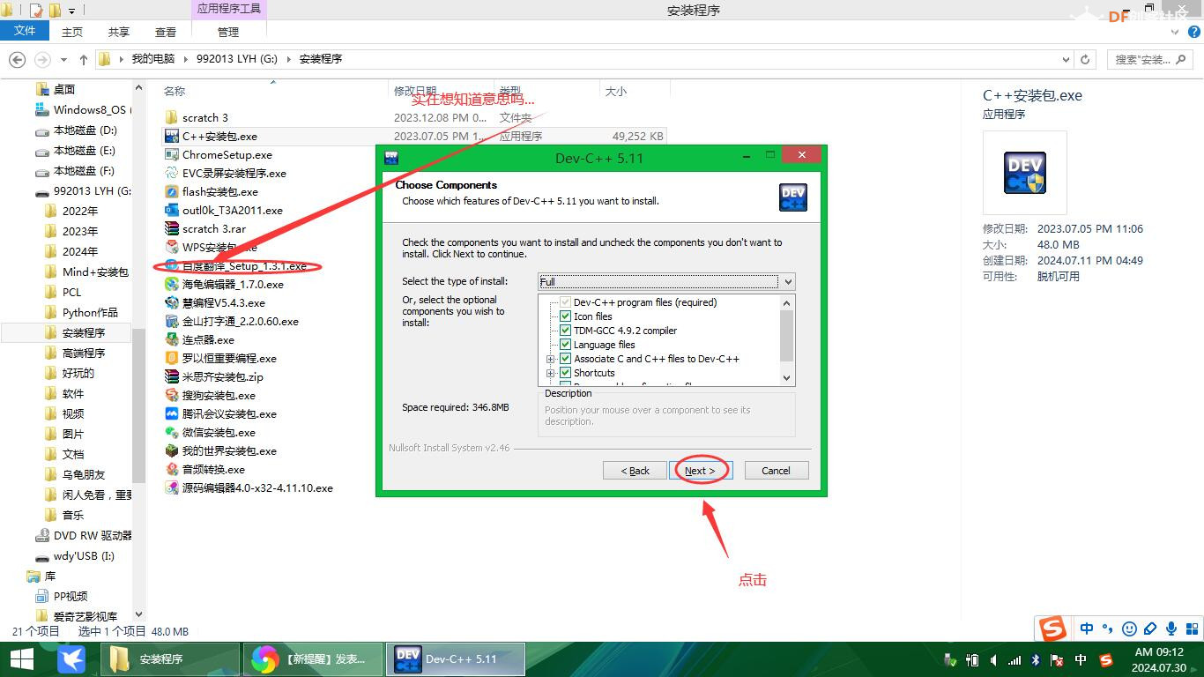Uncheck the Shortcuts component checkbox

pos(566,373)
